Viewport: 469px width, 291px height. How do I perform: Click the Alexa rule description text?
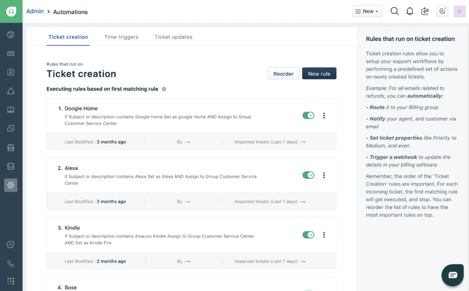161,180
